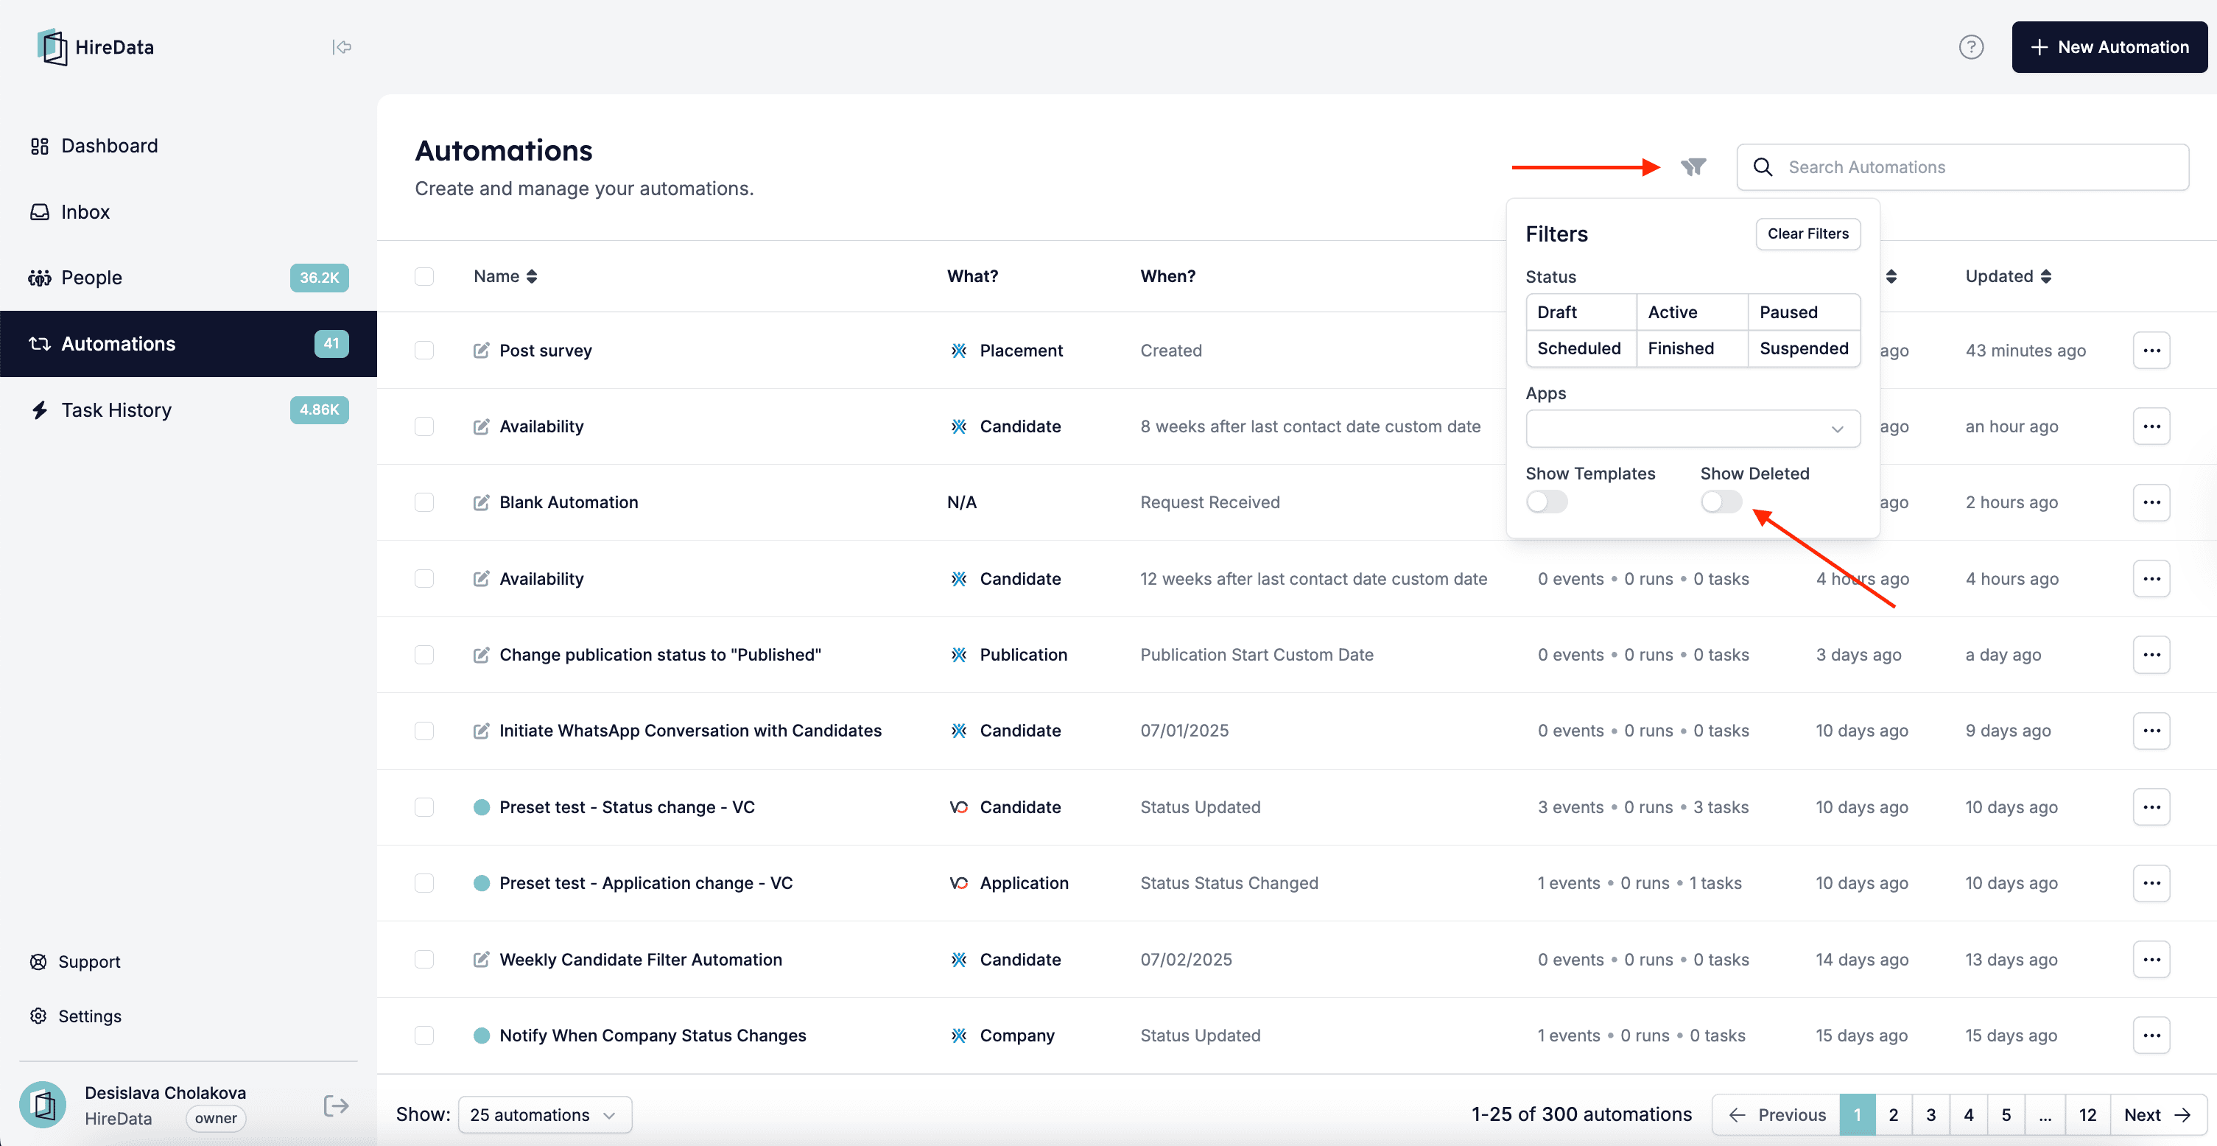
Task: Jump to page 5
Action: click(2006, 1114)
